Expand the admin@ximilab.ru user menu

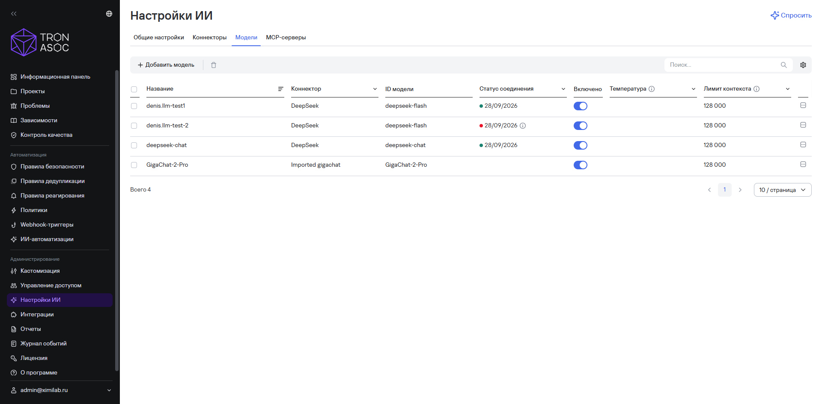tap(61, 390)
